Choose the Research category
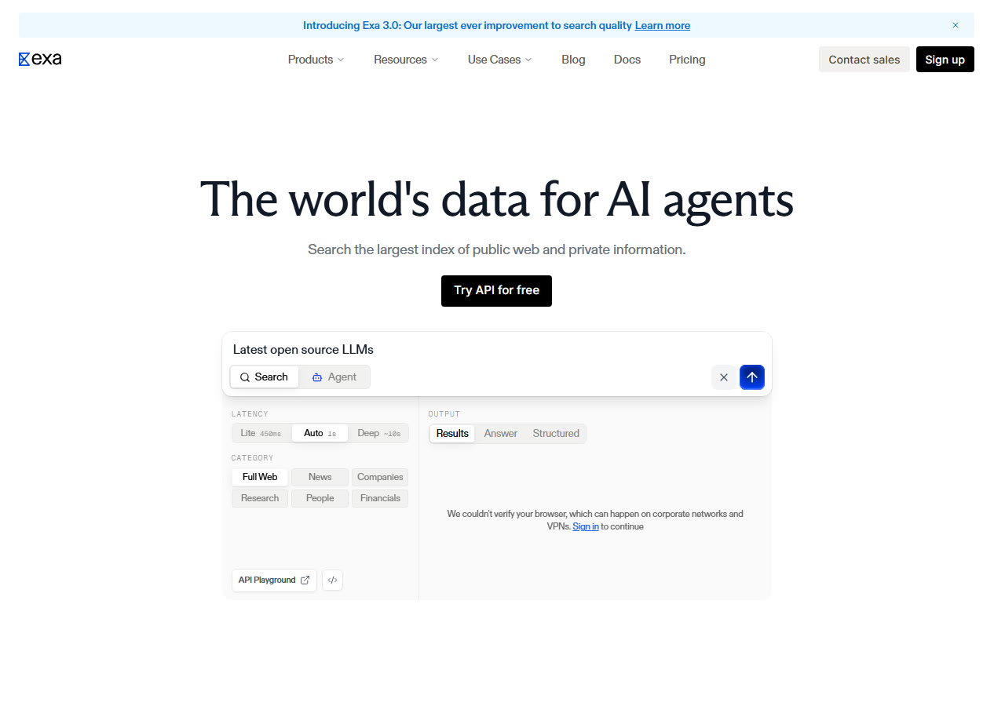Screen dimensions: 1005x706 [260, 498]
